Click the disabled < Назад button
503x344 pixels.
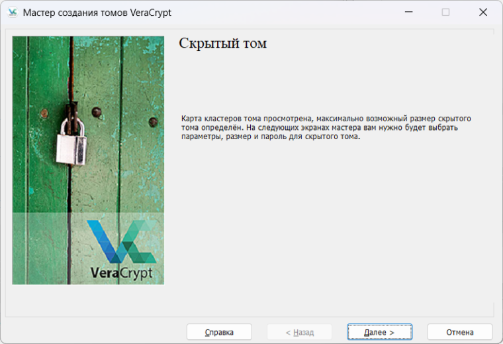[x=299, y=332]
